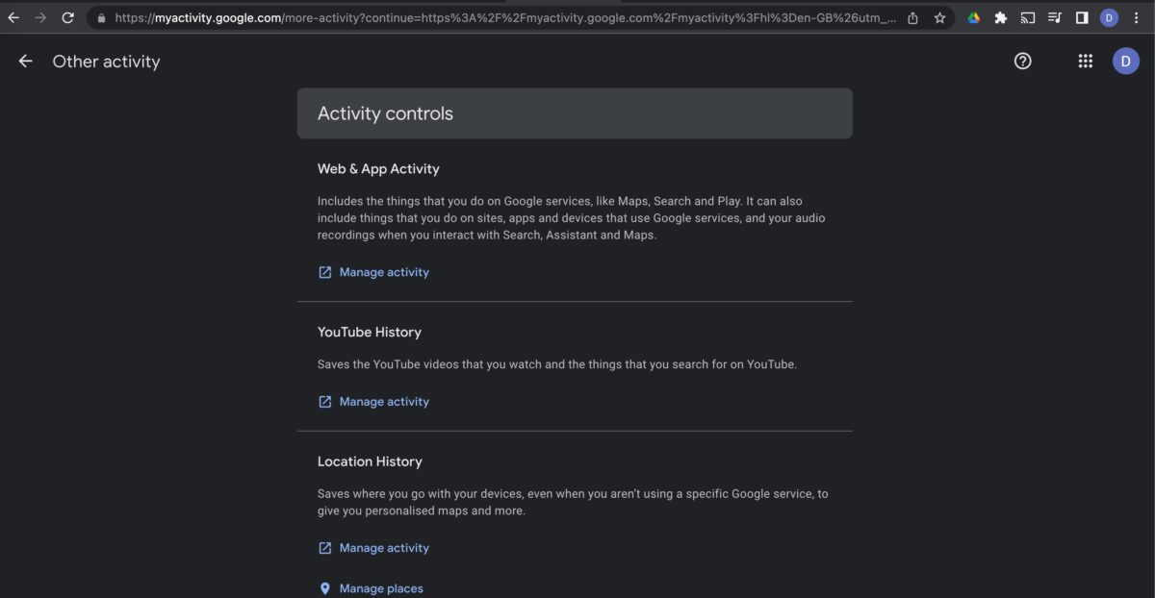Click the Other activity page title
The width and height of the screenshot is (1155, 598).
[x=106, y=62]
